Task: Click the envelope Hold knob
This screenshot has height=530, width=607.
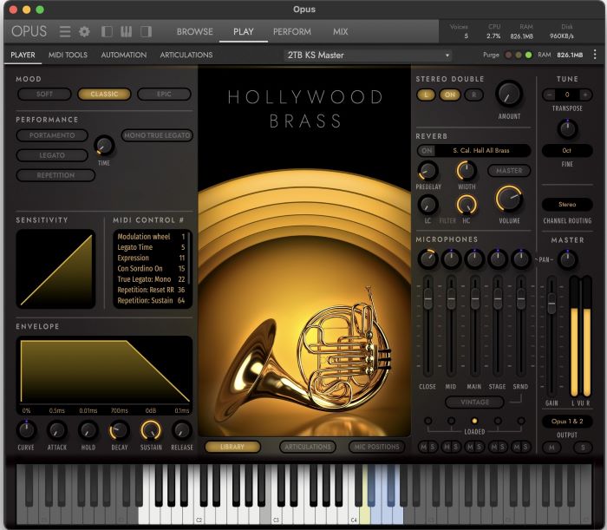Action: tap(88, 430)
